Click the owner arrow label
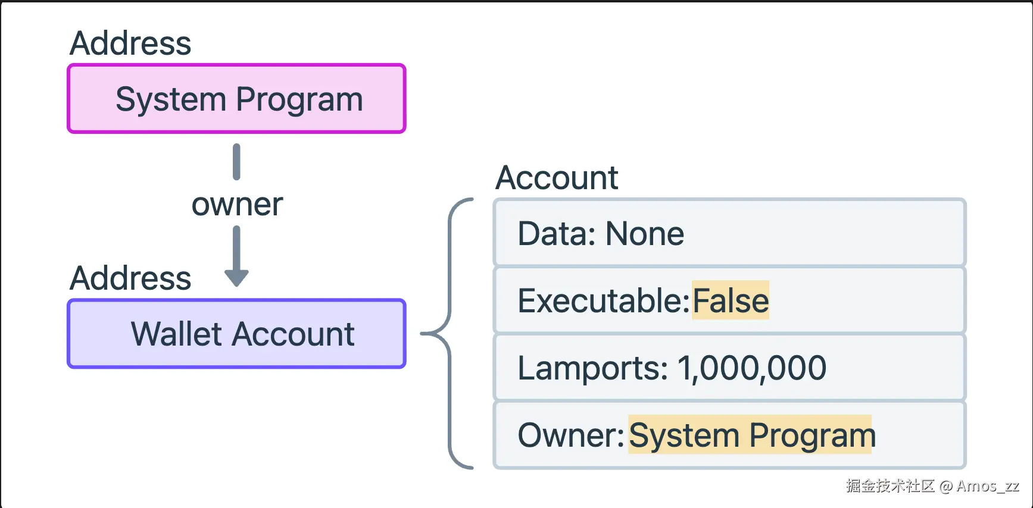 click(237, 205)
